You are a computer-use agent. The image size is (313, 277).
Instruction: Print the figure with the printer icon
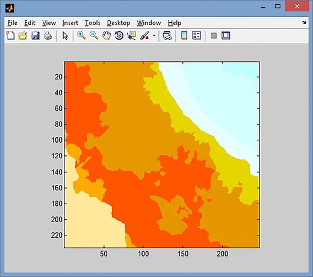(x=48, y=36)
